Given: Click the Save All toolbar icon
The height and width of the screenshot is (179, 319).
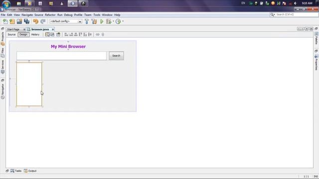Looking at the screenshot, I should tap(26, 21).
